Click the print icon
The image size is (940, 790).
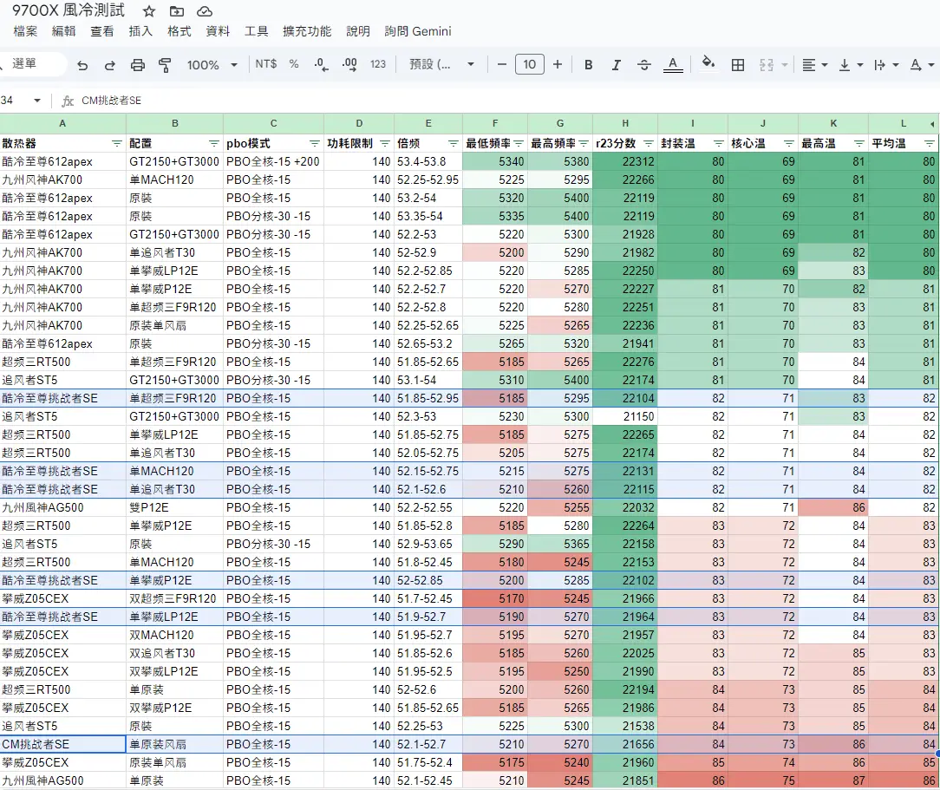[137, 65]
